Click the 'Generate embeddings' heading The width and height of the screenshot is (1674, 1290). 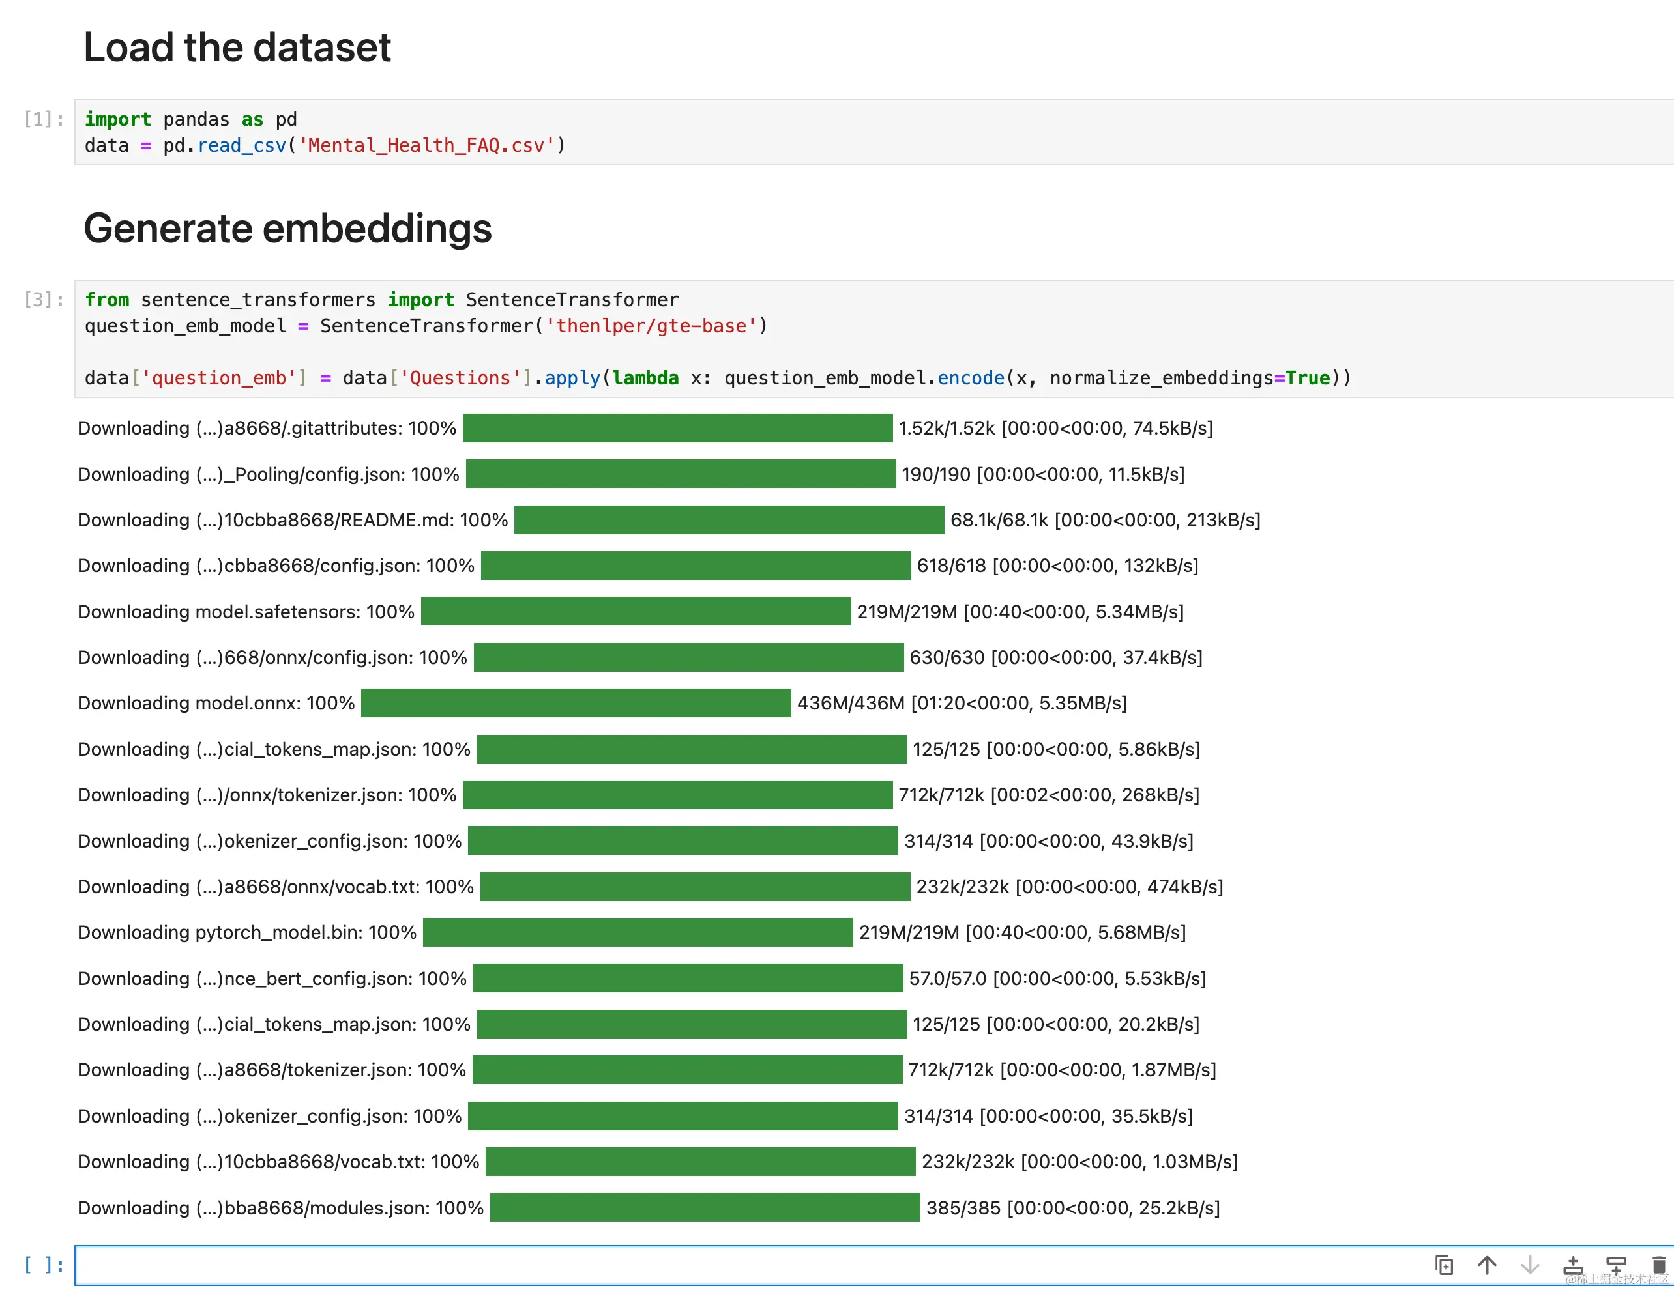pyautogui.click(x=287, y=228)
